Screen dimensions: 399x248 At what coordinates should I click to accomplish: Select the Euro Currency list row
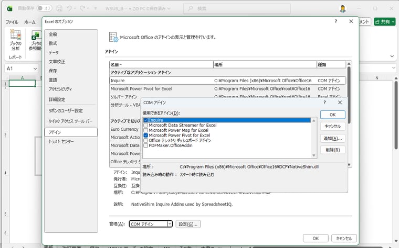tap(125, 129)
